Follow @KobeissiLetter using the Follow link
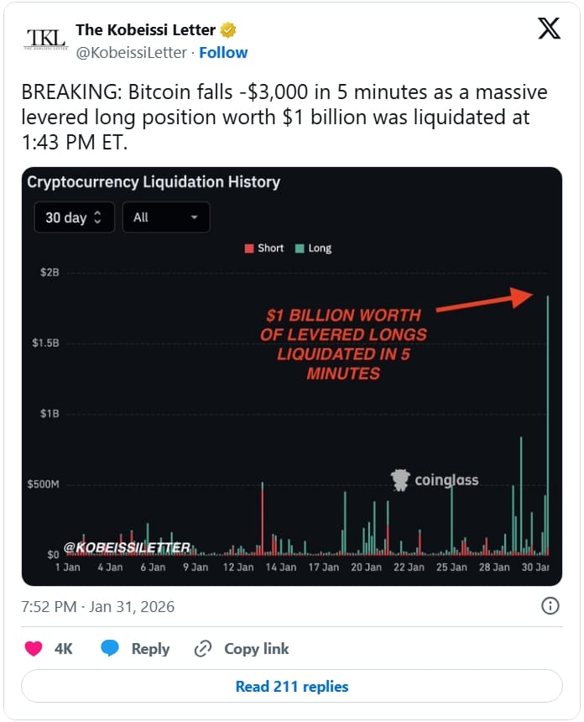 [223, 52]
